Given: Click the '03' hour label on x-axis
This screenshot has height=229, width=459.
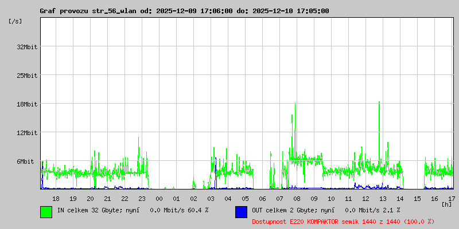Looking at the screenshot, I should [x=211, y=199].
